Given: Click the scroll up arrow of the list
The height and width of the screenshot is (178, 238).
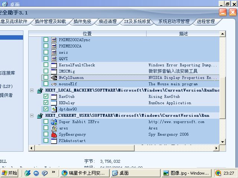Looking at the screenshot, I should (222, 34).
